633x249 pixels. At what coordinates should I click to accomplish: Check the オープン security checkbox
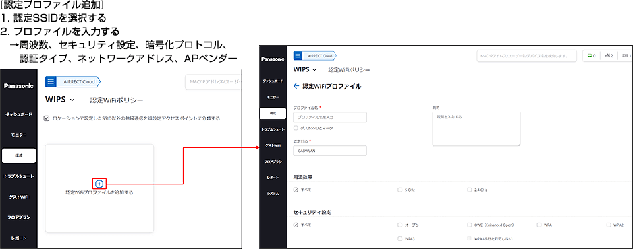pyautogui.click(x=400, y=225)
